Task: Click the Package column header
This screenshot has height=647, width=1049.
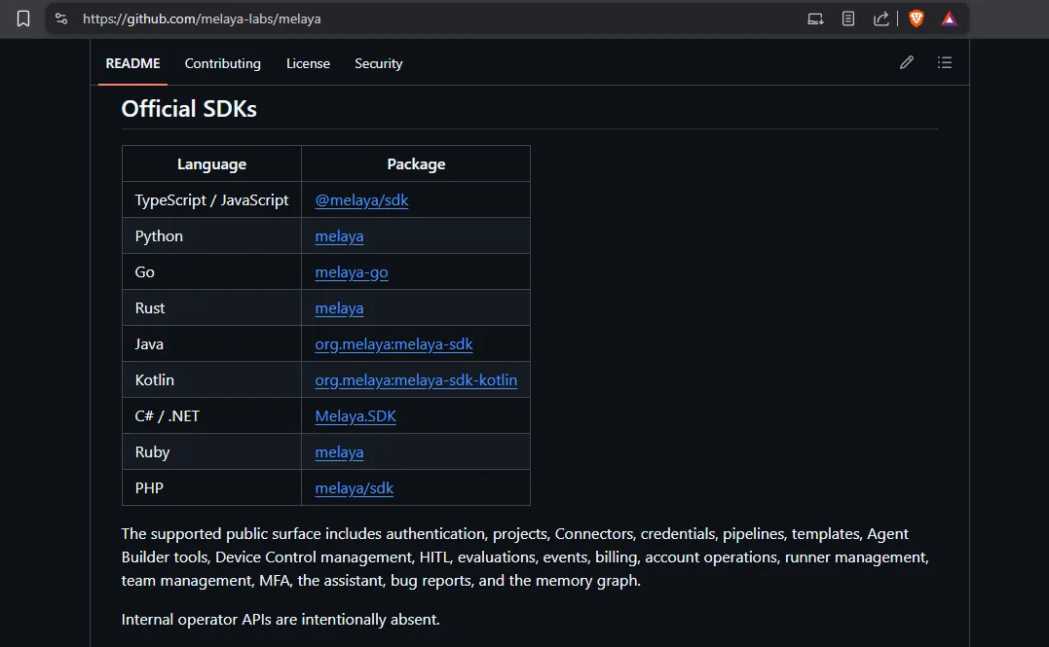Action: pos(416,163)
